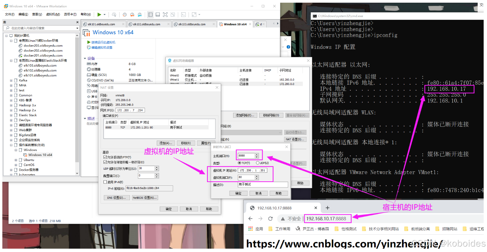This screenshot has height=252, width=487.
Task: Expand the Ubuntu folder in library
Action: click(x=16, y=160)
